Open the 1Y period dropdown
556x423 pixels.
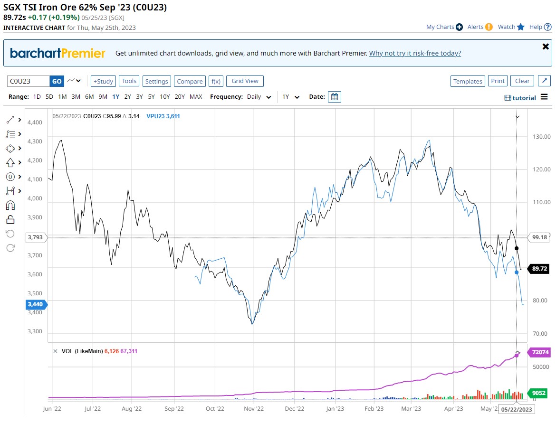click(291, 97)
